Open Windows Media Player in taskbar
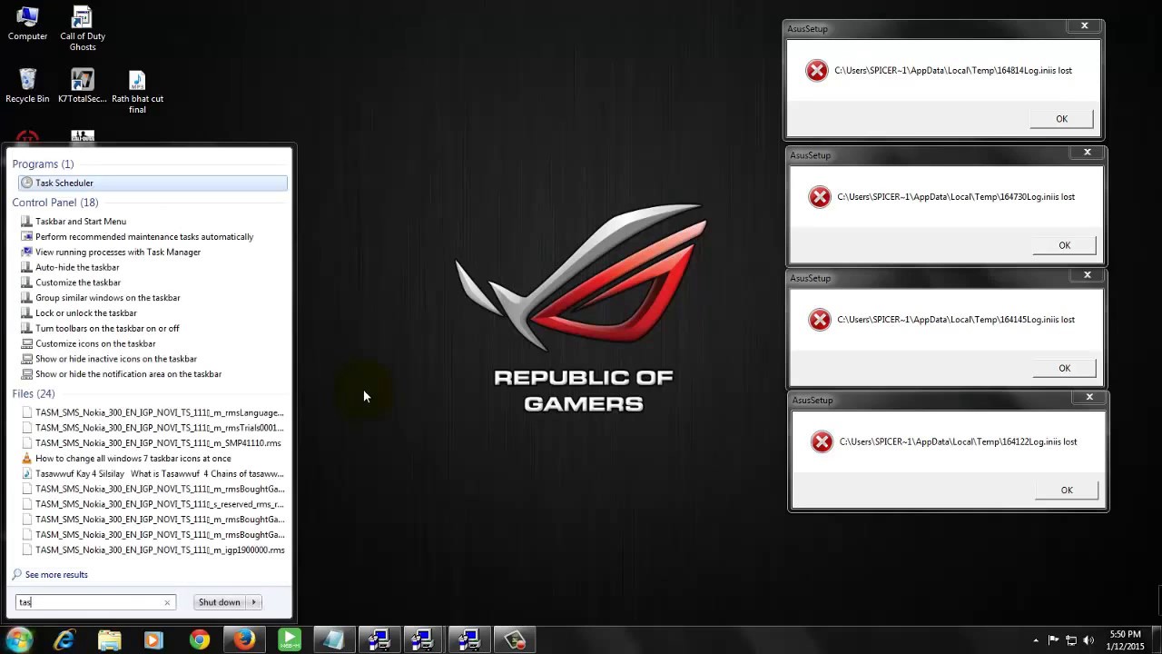Image resolution: width=1162 pixels, height=654 pixels. coord(154,640)
